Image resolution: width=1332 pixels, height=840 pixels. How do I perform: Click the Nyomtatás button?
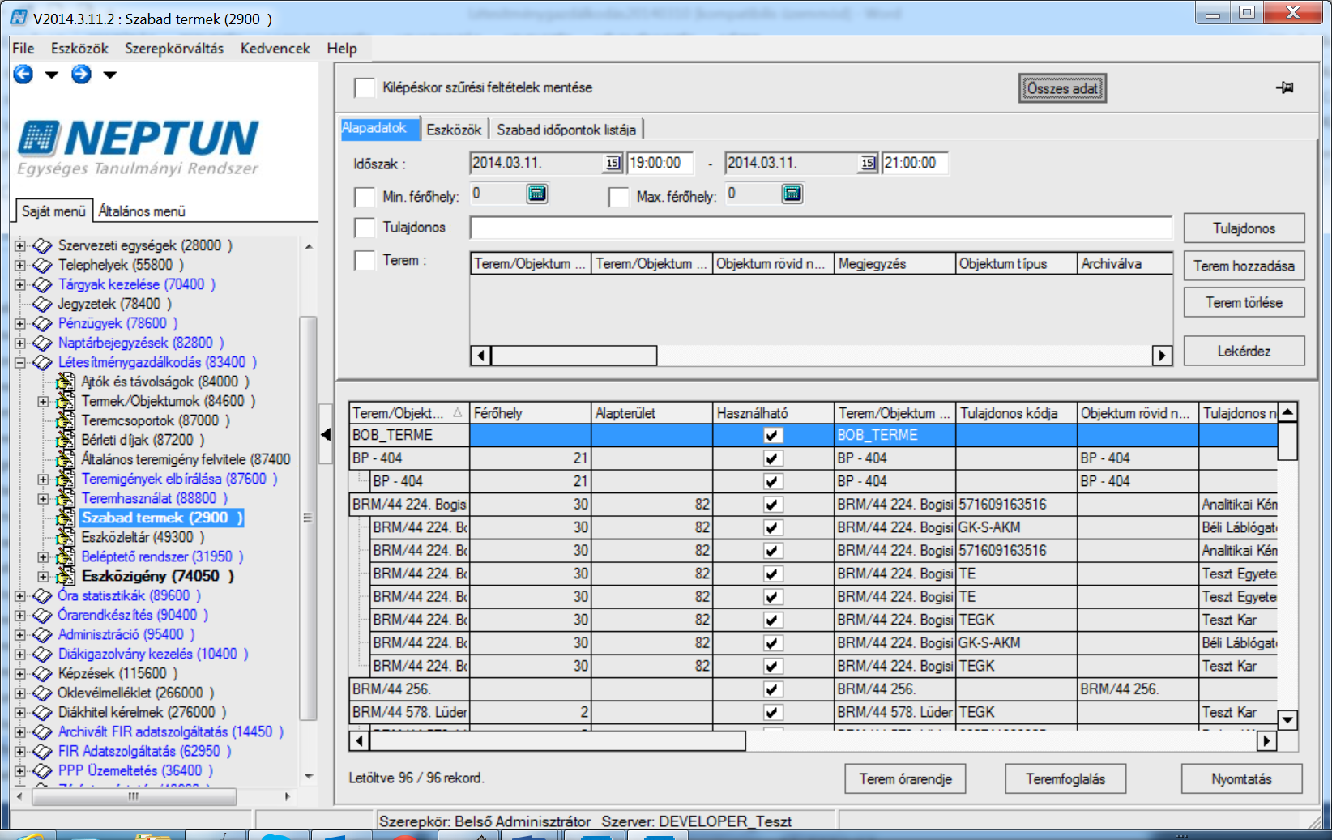[x=1241, y=778]
